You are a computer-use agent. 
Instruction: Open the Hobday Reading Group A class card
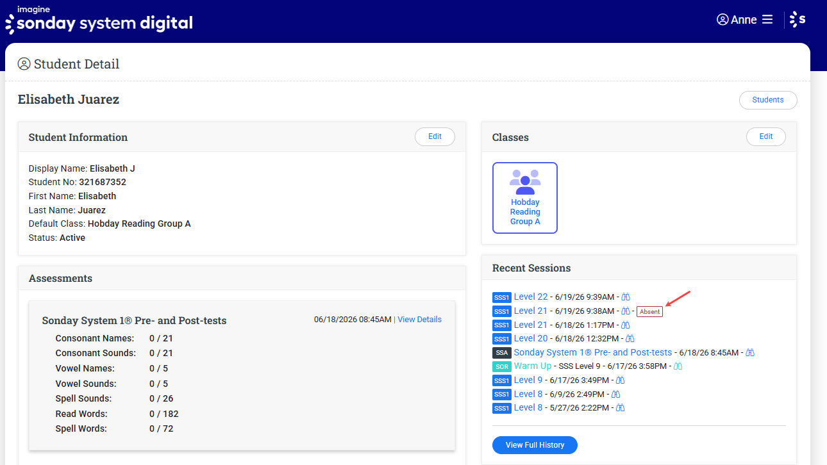pos(525,198)
